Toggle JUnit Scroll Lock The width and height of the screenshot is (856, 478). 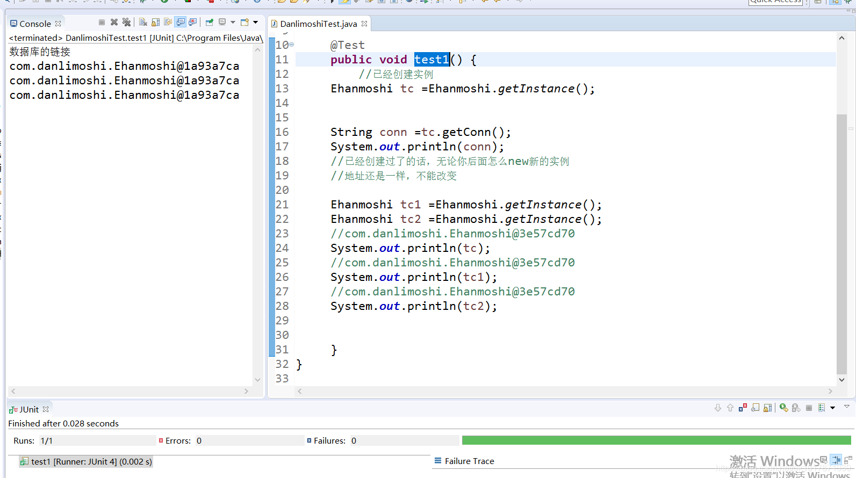pyautogui.click(x=767, y=408)
